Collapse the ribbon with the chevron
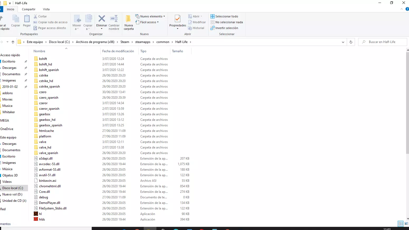This screenshot has height=230, width=409. coord(402,9)
